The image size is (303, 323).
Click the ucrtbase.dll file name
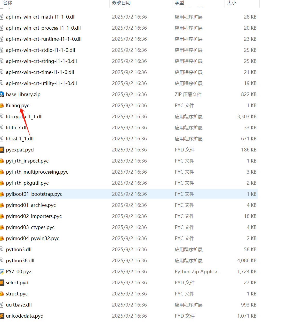coord(19,305)
